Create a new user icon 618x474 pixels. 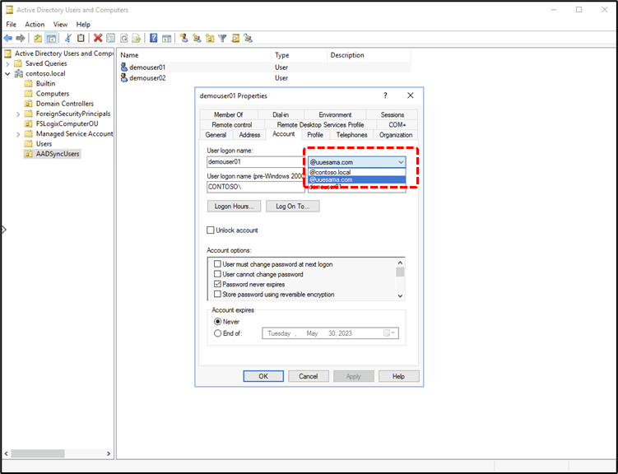coord(184,38)
